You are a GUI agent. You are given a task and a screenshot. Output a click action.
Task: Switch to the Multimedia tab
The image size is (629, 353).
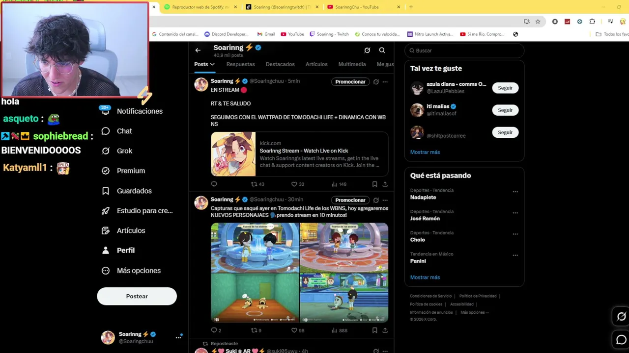point(352,64)
